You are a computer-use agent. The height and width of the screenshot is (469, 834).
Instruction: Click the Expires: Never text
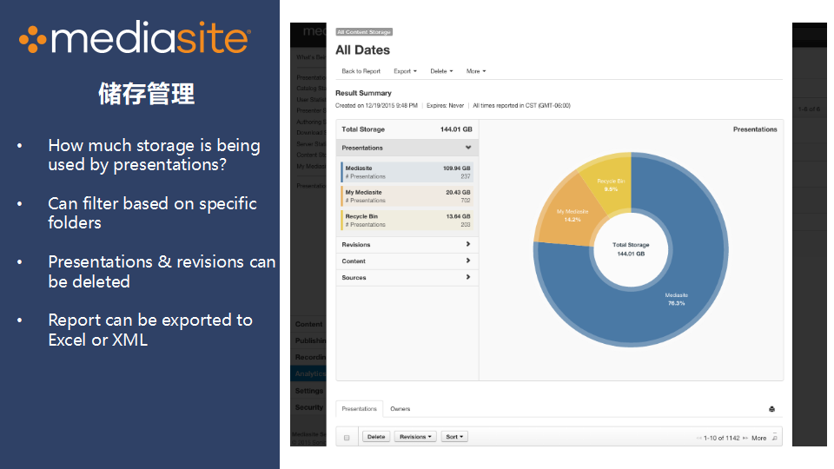click(445, 106)
